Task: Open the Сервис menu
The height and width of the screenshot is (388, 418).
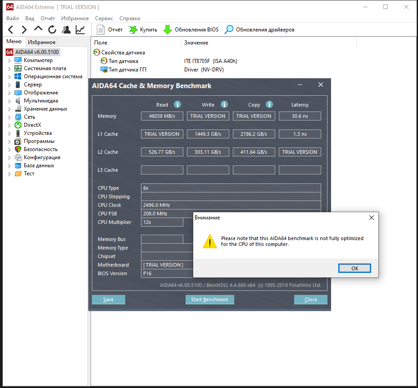Action: tap(104, 18)
